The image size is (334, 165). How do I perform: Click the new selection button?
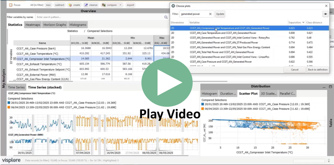click(x=48, y=5)
